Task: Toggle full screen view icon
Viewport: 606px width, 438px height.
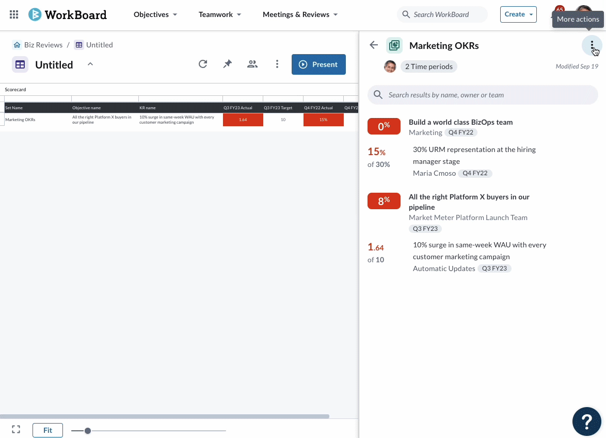Action: 16,430
